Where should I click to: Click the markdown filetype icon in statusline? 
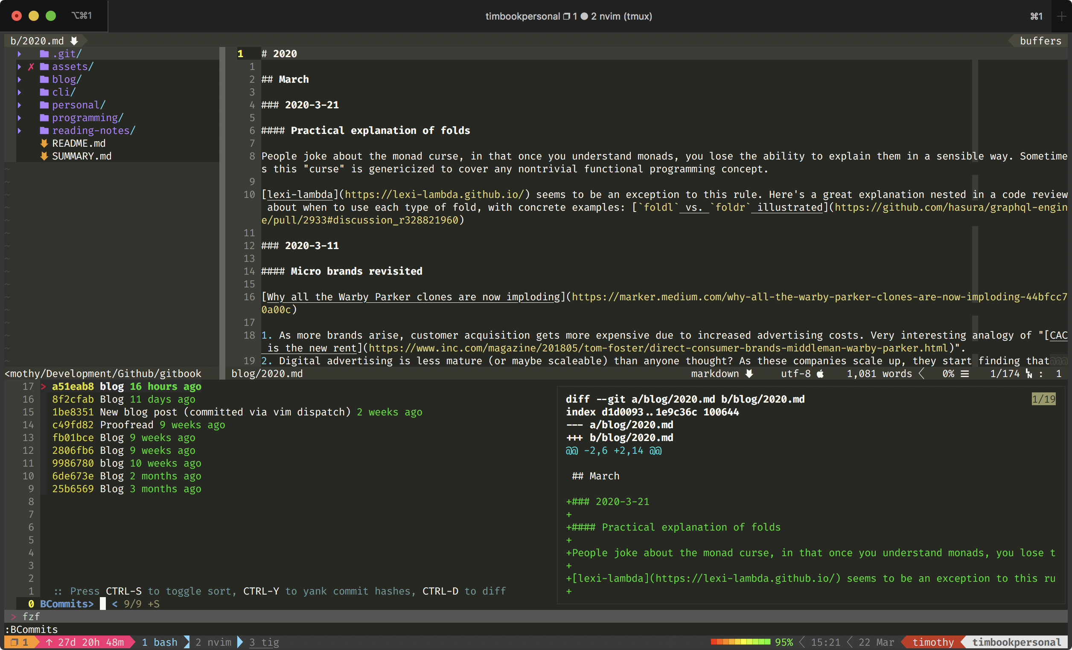point(749,374)
